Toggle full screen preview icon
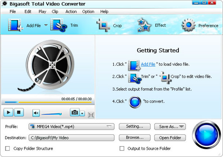The width and height of the screenshot is (223, 157). 91,115
